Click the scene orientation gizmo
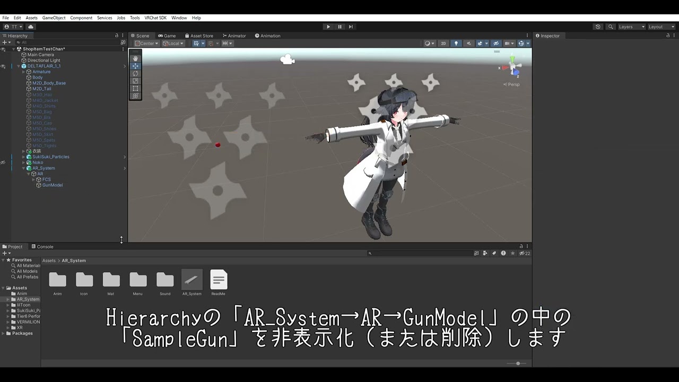The image size is (679, 382). click(x=512, y=67)
